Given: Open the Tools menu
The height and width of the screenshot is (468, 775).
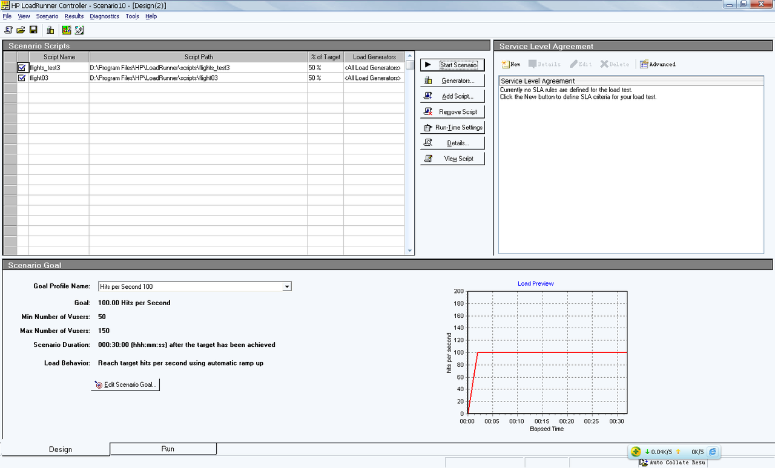Looking at the screenshot, I should point(133,16).
